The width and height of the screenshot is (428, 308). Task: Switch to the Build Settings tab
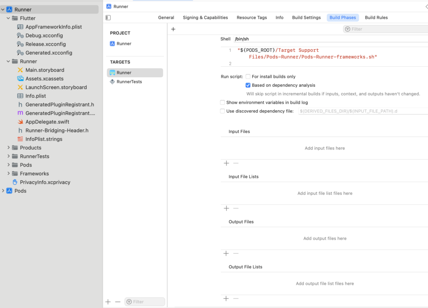tap(306, 17)
